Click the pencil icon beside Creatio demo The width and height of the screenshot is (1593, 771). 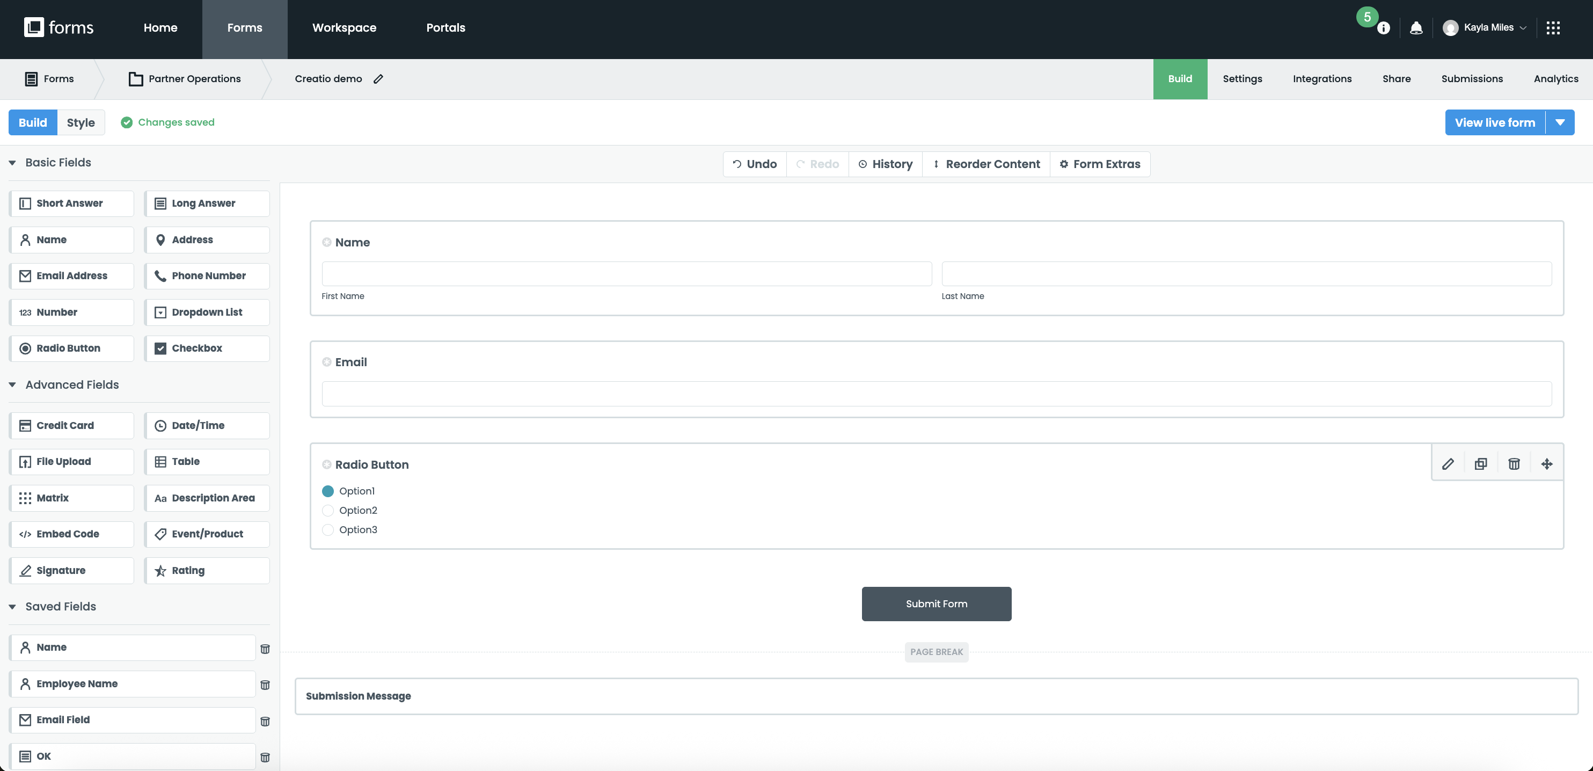pos(378,78)
